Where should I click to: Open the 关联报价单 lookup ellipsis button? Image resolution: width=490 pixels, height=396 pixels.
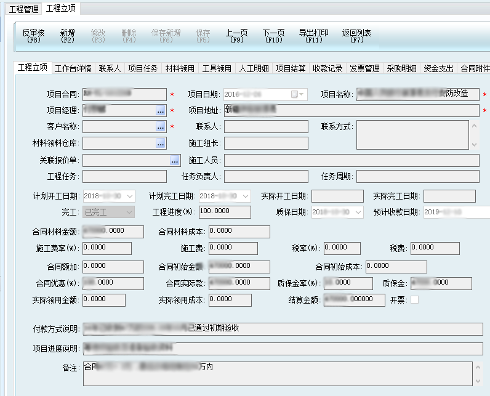pyautogui.click(x=174, y=160)
